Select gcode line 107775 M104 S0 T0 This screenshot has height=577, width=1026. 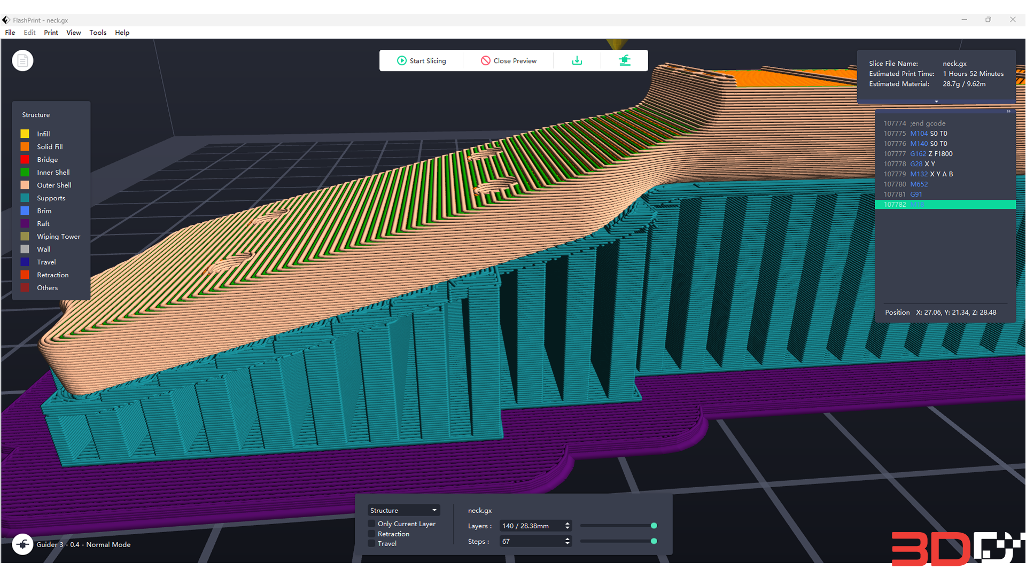click(x=945, y=134)
